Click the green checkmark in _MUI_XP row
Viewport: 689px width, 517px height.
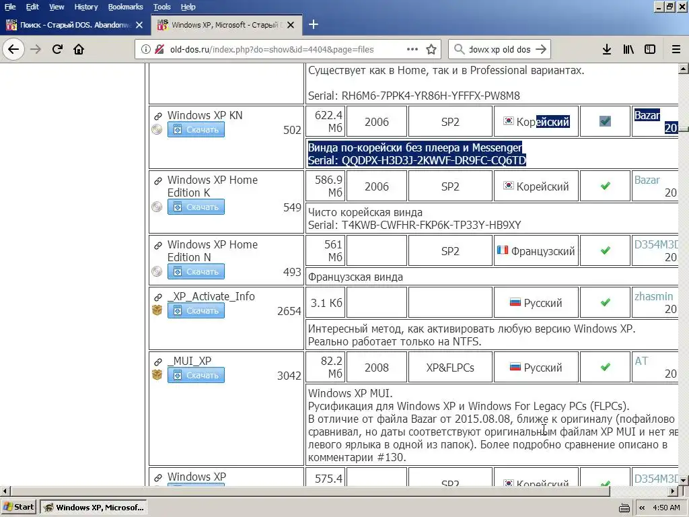(x=605, y=367)
